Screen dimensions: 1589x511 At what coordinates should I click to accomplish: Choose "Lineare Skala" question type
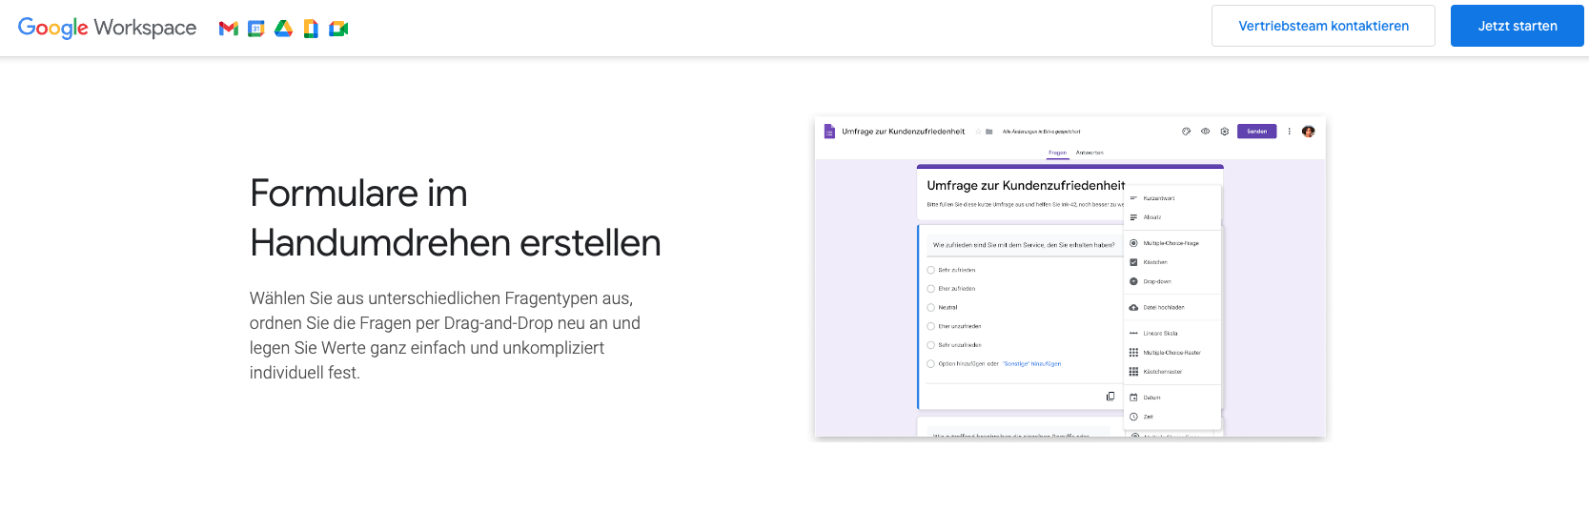pyautogui.click(x=1160, y=333)
